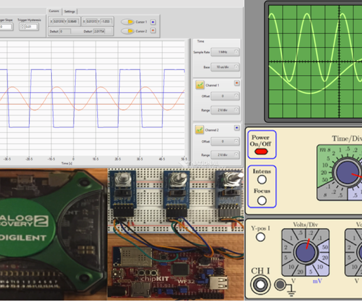This screenshot has height=302, width=362.
Task: Toggle the Channel 2 enable checkmark button
Action: pyautogui.click(x=199, y=130)
